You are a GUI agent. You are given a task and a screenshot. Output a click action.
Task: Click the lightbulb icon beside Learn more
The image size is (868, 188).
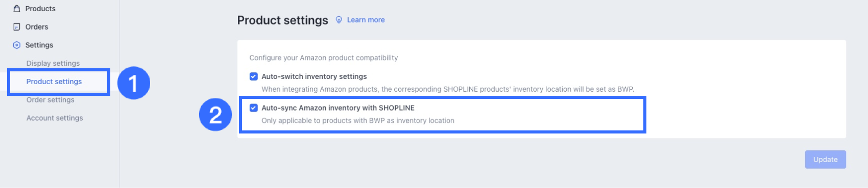pos(339,20)
